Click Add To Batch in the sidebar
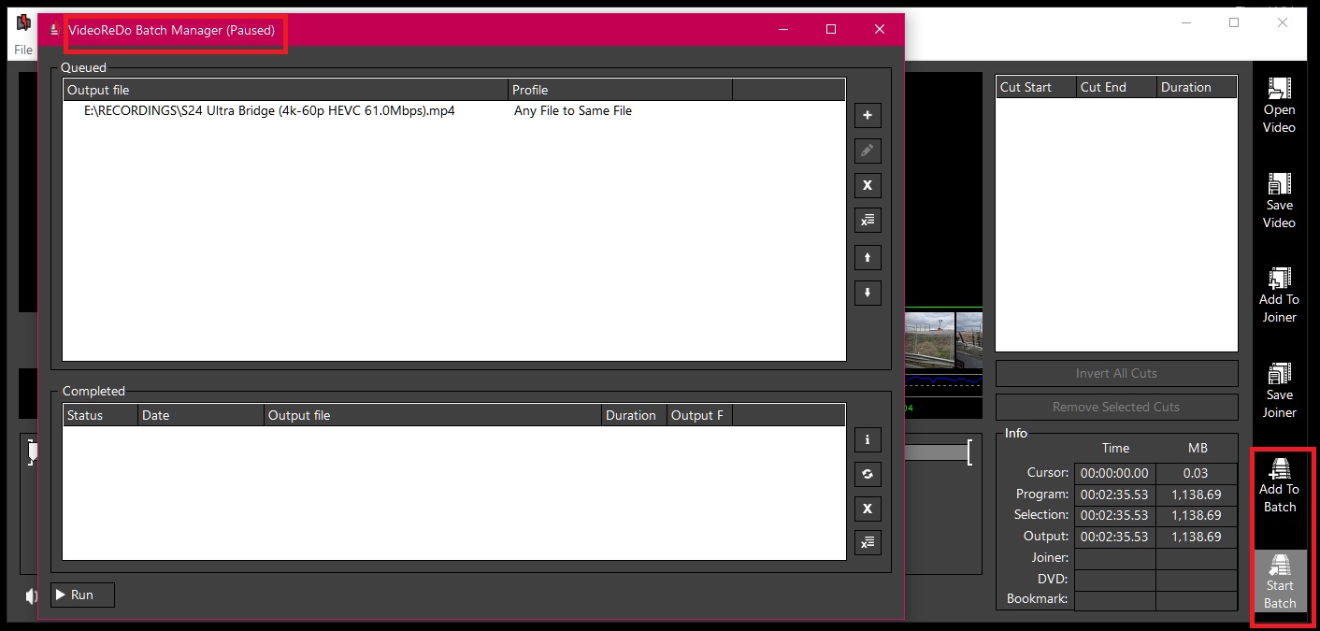 (1279, 486)
